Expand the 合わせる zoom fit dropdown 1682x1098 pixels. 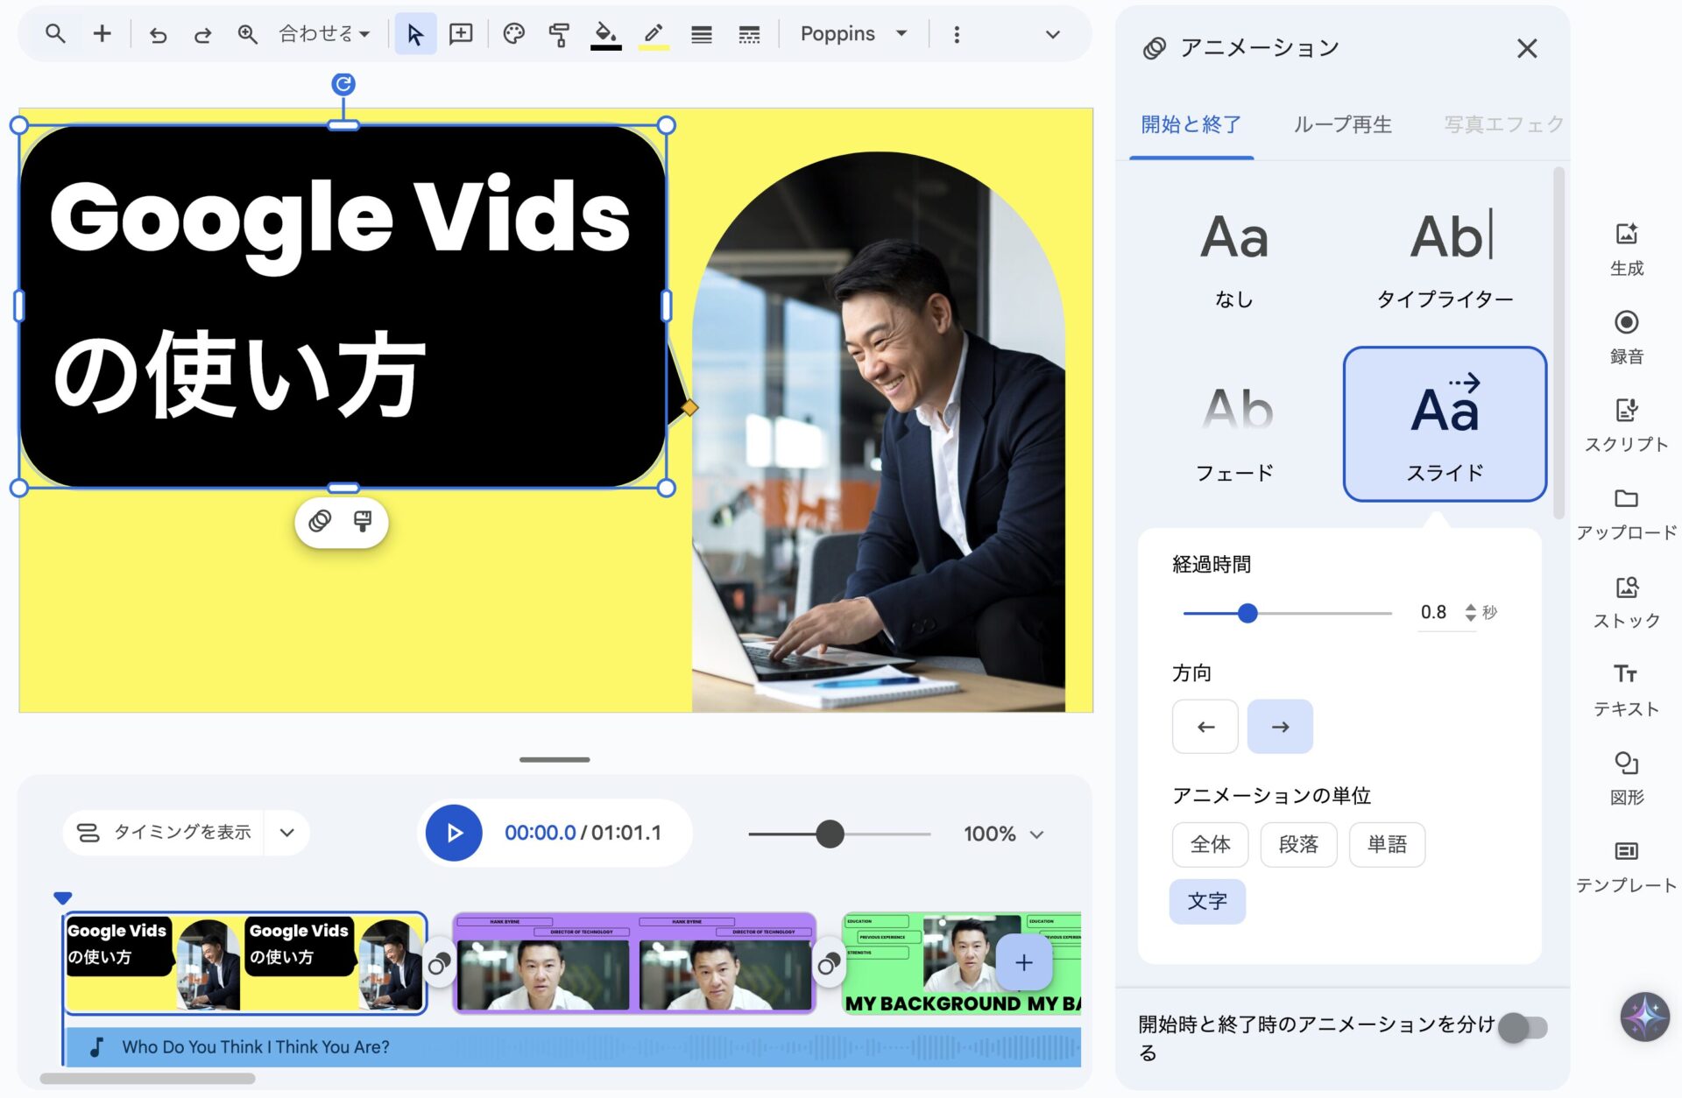click(324, 35)
